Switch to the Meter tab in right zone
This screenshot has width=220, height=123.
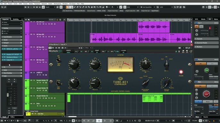(216, 19)
